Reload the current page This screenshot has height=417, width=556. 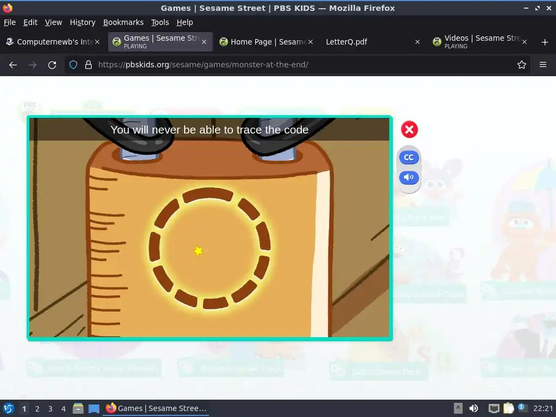52,65
